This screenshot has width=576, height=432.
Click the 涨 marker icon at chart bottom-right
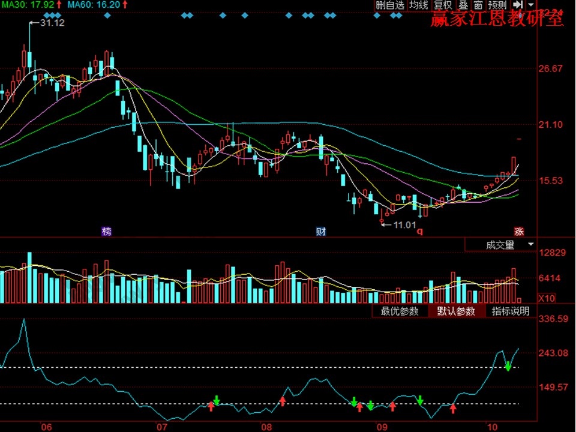coord(518,231)
